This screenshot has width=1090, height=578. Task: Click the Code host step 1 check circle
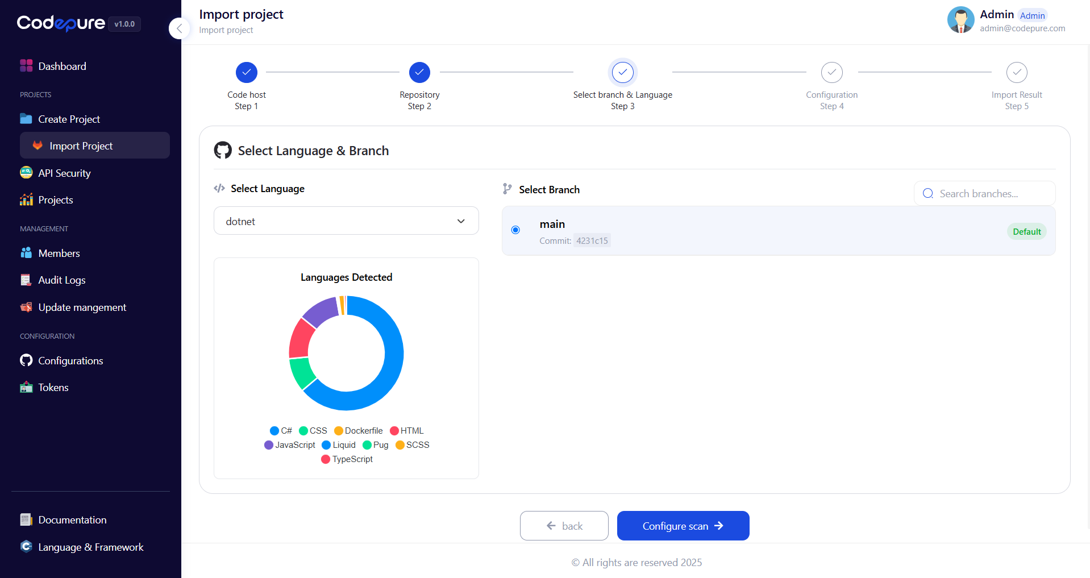point(247,72)
